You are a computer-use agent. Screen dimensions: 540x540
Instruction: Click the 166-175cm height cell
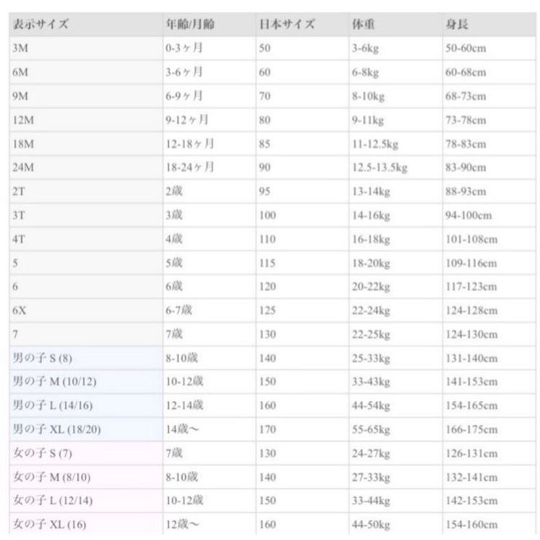pos(472,429)
